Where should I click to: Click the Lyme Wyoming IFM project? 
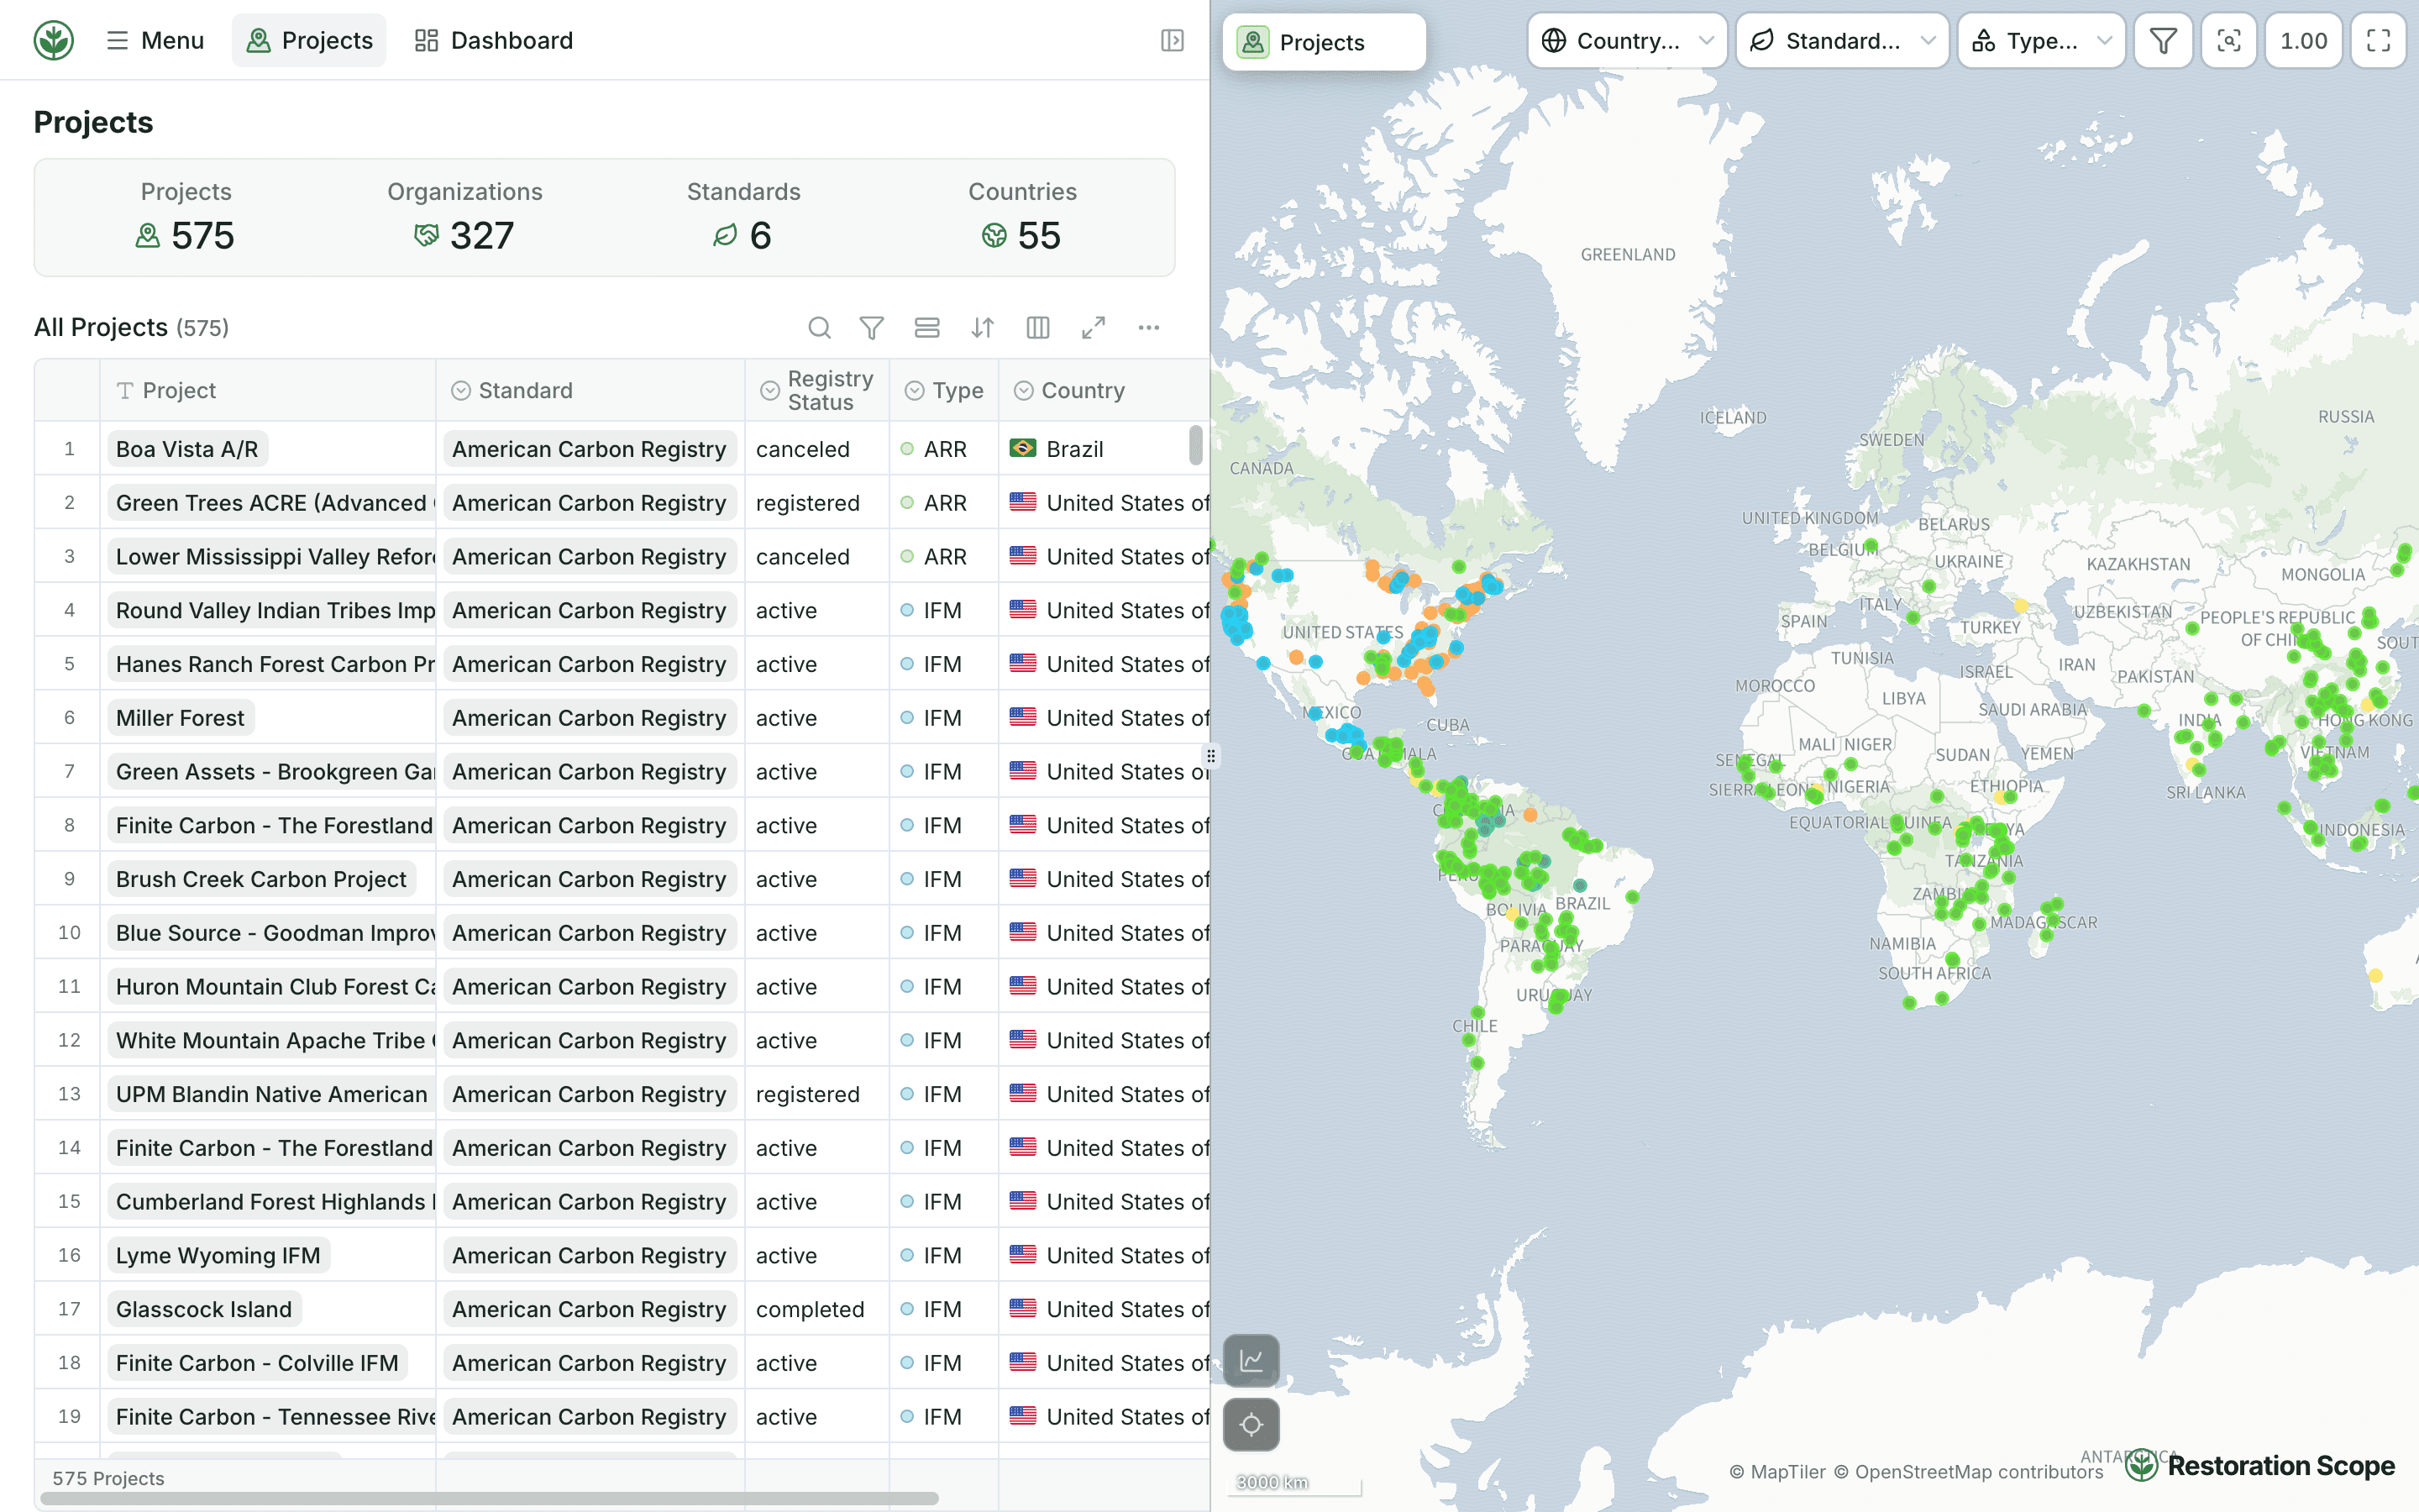218,1256
